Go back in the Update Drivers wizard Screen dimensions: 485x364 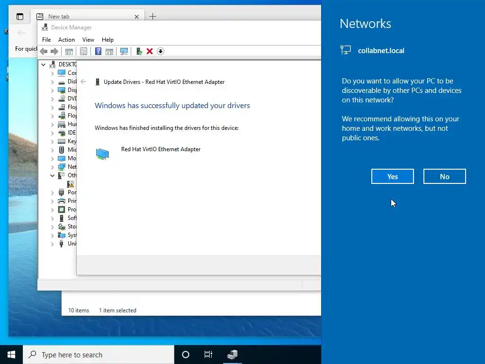(x=83, y=82)
